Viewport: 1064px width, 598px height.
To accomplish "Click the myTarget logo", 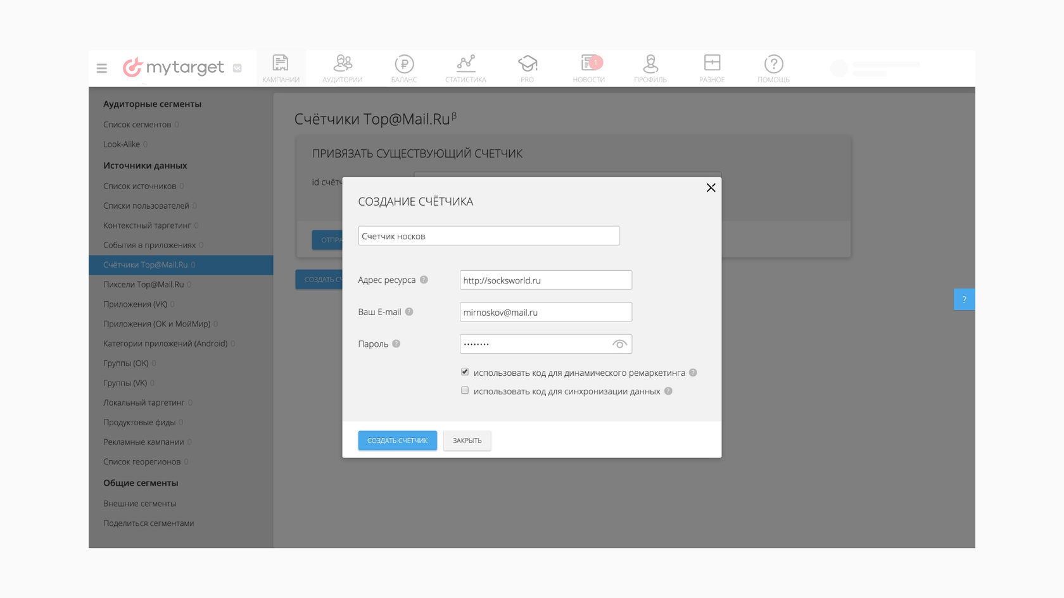I will pyautogui.click(x=173, y=67).
